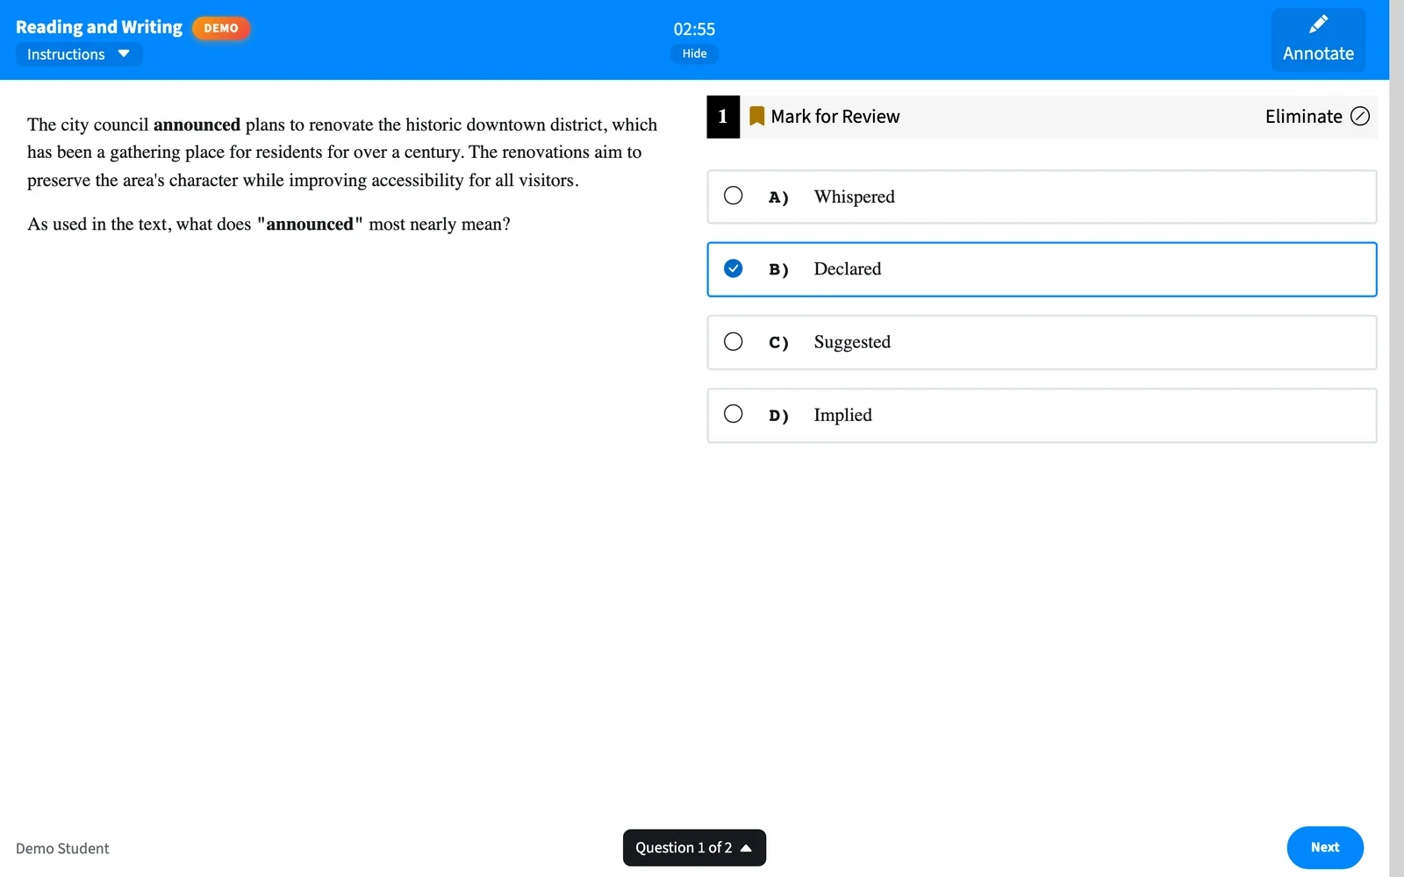Choose radio button for answer C Suggested

tap(734, 341)
